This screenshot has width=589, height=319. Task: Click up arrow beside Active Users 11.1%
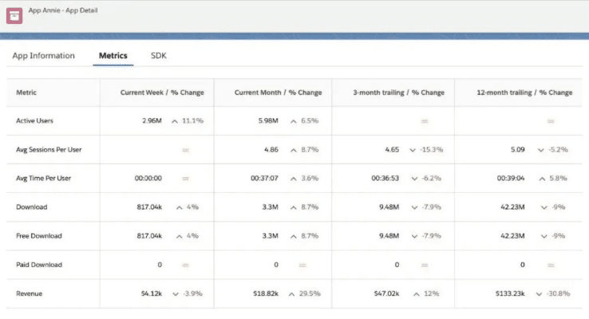pos(175,121)
